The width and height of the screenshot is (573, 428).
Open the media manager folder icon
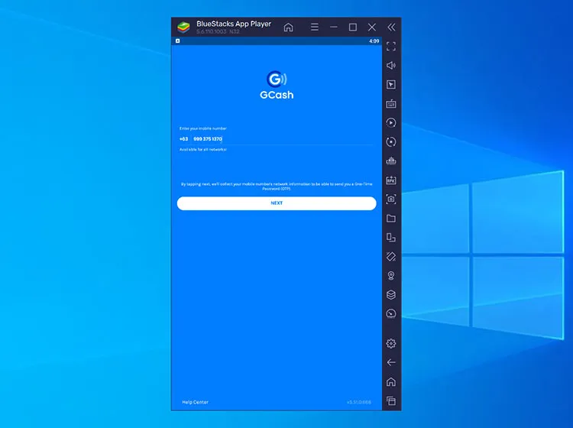pyautogui.click(x=390, y=218)
